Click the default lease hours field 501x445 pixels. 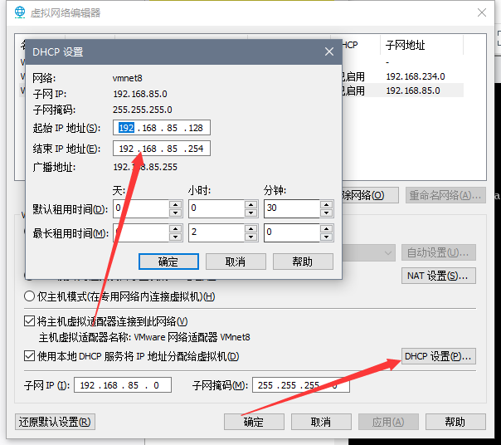[216, 208]
